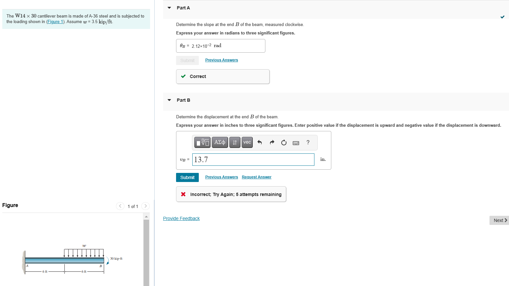Undo the last answer edit
The width and height of the screenshot is (509, 286).
(260, 142)
